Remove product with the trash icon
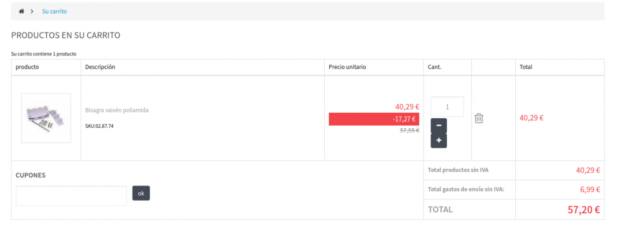 479,118
